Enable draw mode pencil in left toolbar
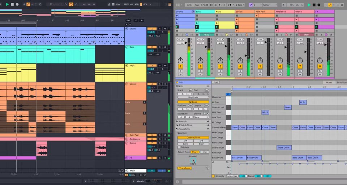The image size is (347, 185). pos(109,4)
